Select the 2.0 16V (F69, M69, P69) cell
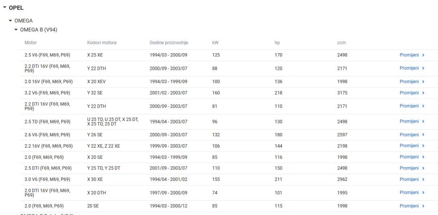 (x=49, y=82)
